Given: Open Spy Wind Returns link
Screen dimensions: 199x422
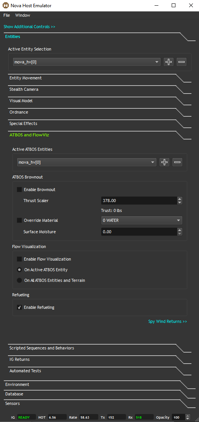Looking at the screenshot, I should (167, 321).
